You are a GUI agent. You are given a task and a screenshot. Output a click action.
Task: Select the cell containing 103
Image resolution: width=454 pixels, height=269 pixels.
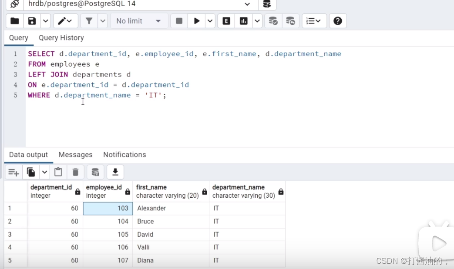pyautogui.click(x=108, y=208)
